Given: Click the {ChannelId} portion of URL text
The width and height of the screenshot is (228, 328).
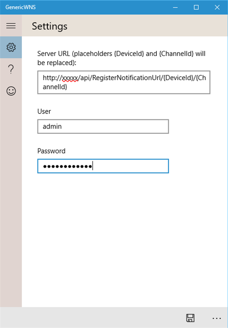Looking at the screenshot, I should (124, 82).
